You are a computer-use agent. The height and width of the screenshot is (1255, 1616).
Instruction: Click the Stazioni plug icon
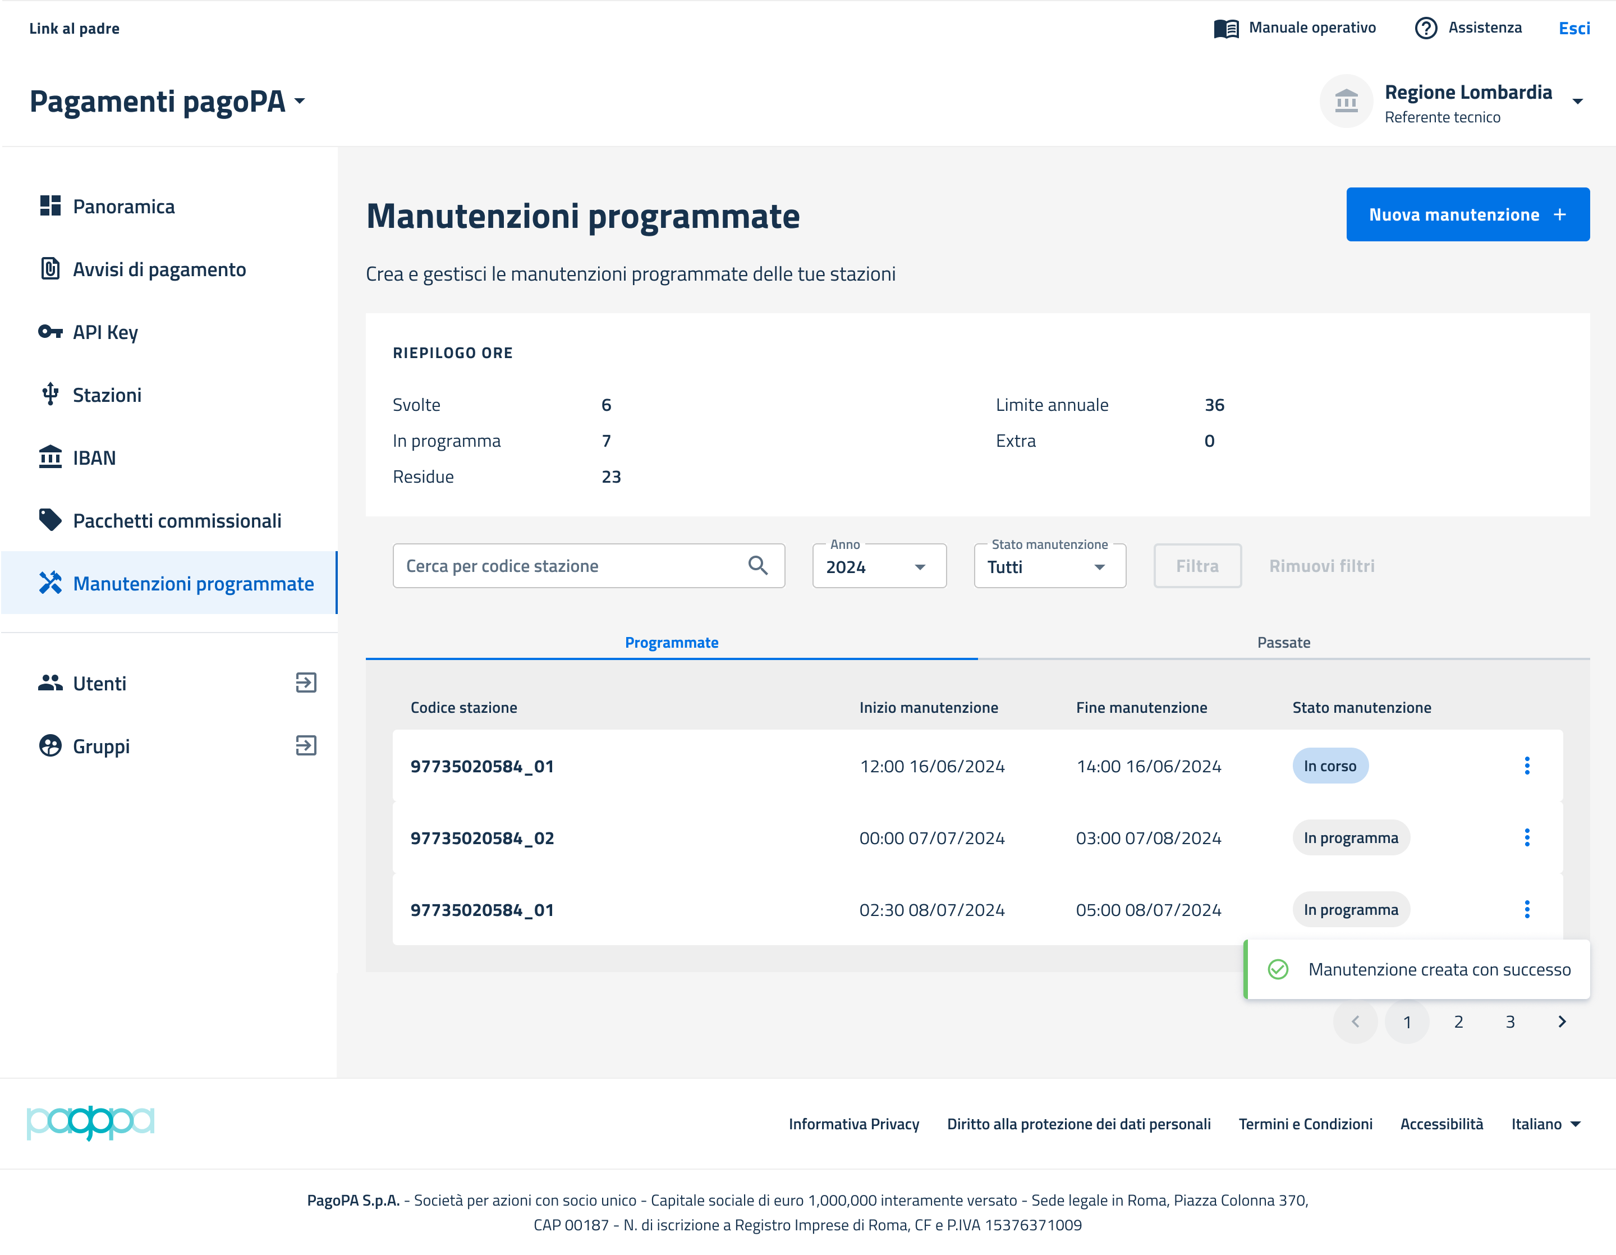point(49,395)
